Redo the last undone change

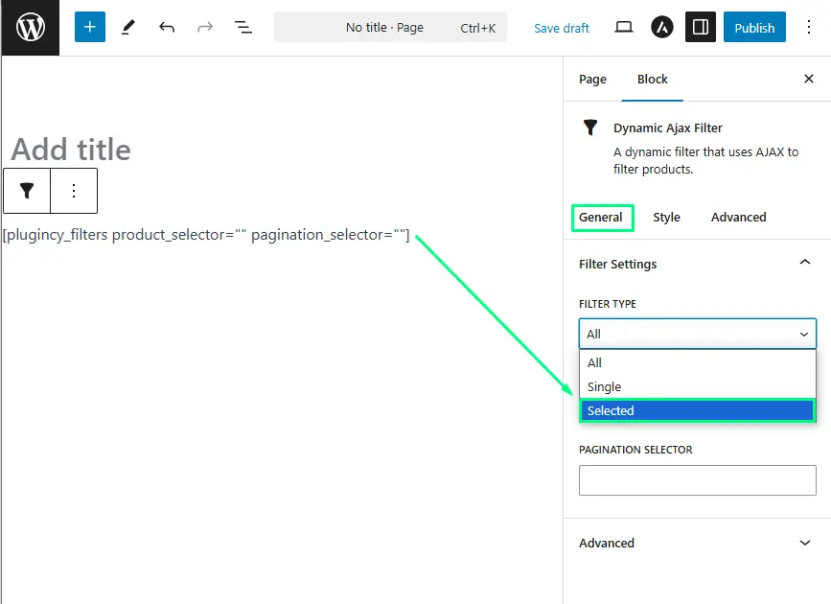pos(204,27)
